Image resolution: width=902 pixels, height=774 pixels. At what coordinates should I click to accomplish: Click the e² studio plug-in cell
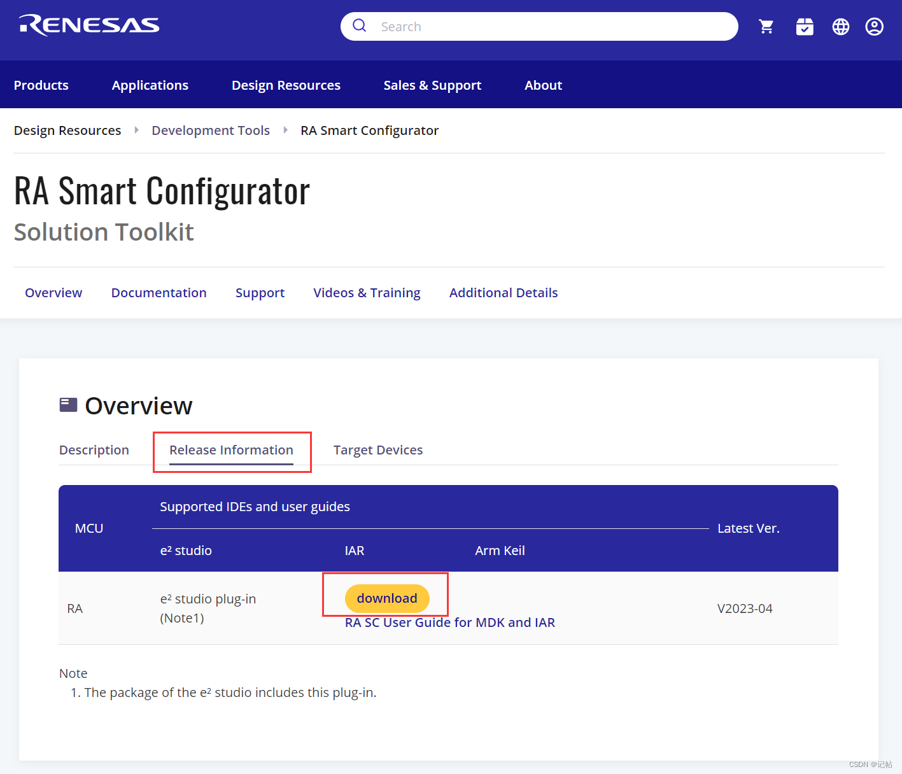[208, 609]
